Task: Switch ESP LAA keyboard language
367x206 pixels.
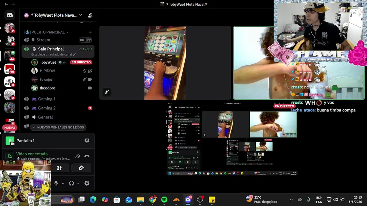Action: click(319, 199)
